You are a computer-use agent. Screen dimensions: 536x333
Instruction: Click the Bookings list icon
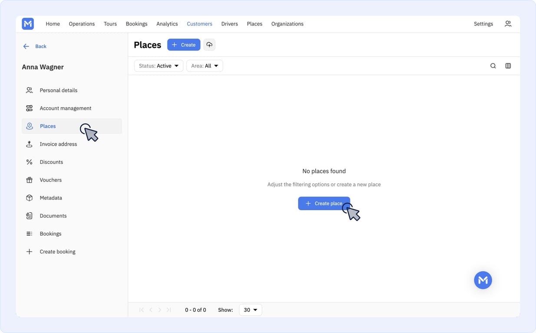point(29,234)
